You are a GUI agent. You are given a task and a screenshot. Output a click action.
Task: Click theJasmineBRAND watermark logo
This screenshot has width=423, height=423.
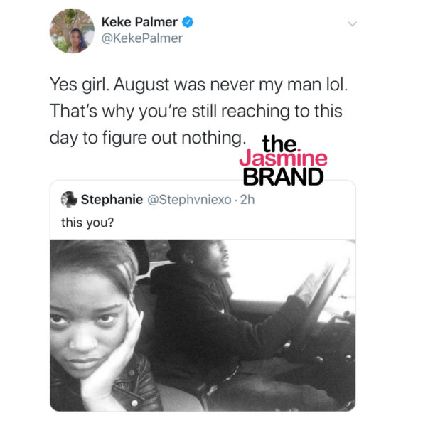(x=283, y=161)
